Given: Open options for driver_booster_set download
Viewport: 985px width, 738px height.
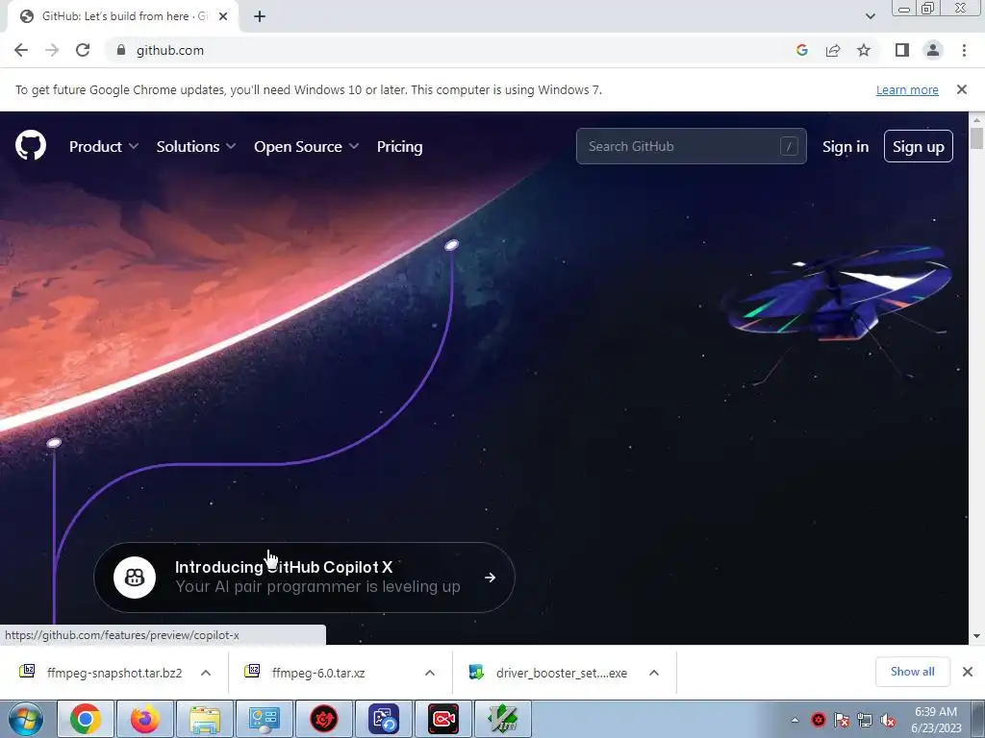Looking at the screenshot, I should (x=654, y=672).
